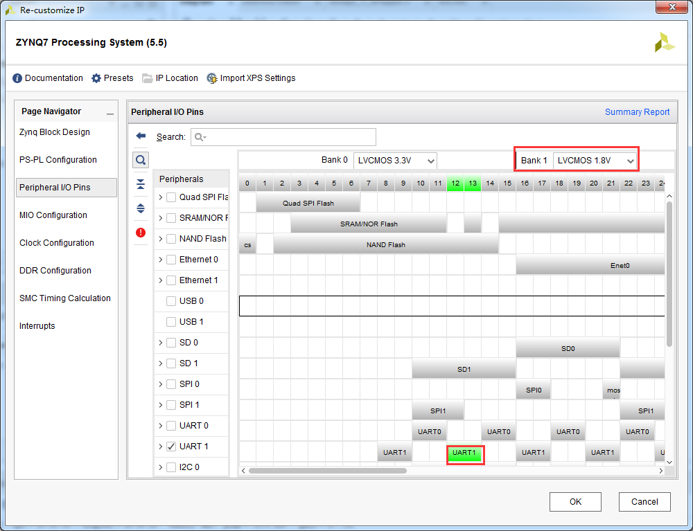
Task: Open the Presets gear menu
Action: [x=112, y=78]
